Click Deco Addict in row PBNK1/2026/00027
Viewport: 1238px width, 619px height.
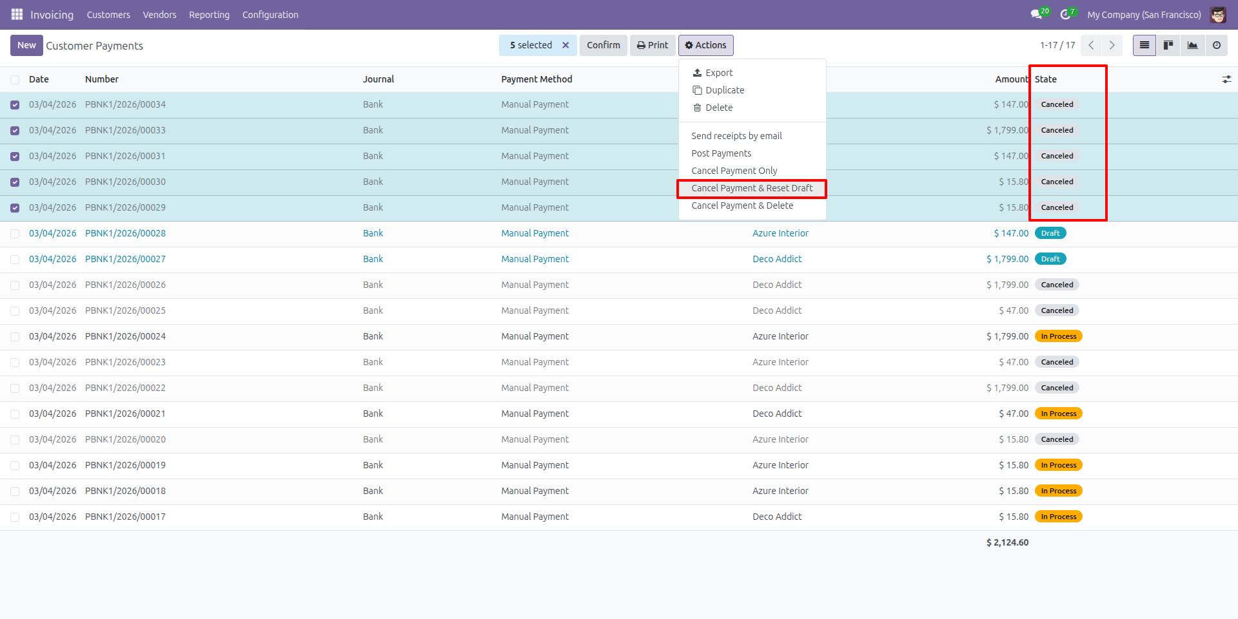[x=777, y=259]
